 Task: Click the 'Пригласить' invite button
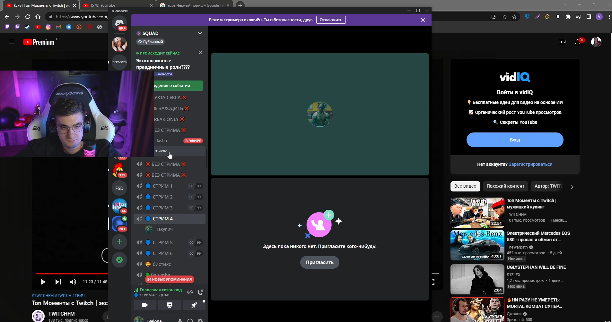(x=319, y=262)
